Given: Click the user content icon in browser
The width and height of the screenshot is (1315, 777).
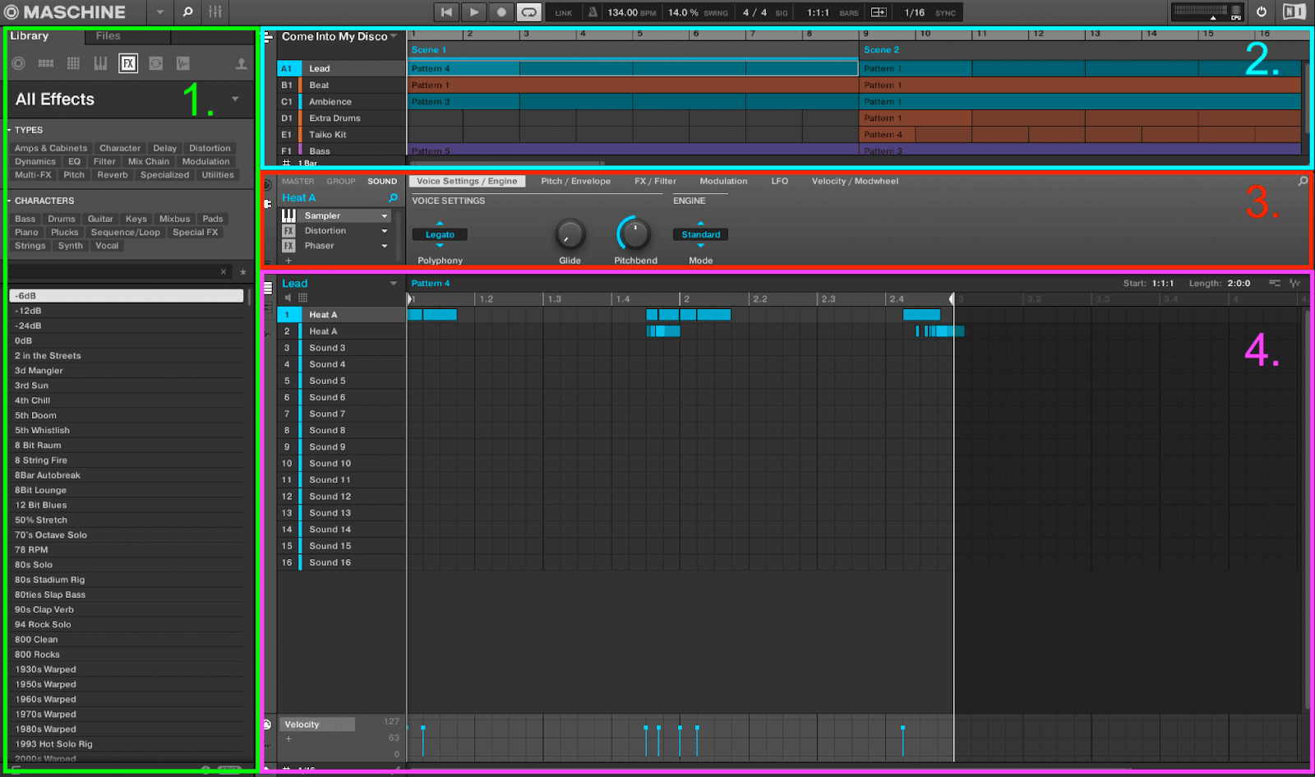Looking at the screenshot, I should click(241, 63).
